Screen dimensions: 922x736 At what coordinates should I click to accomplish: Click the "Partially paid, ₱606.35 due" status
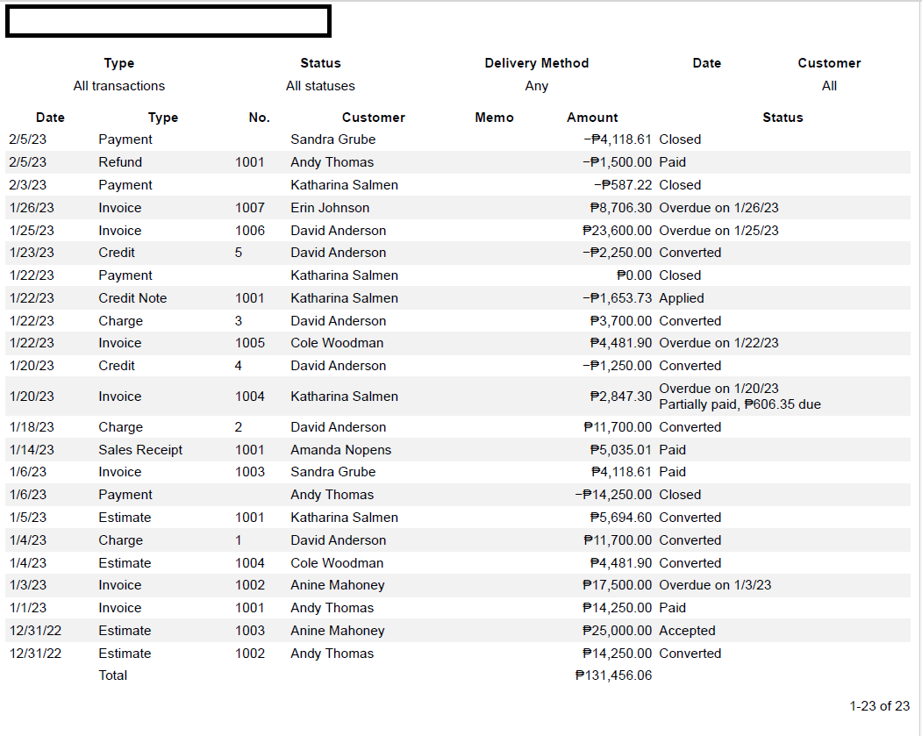point(740,404)
